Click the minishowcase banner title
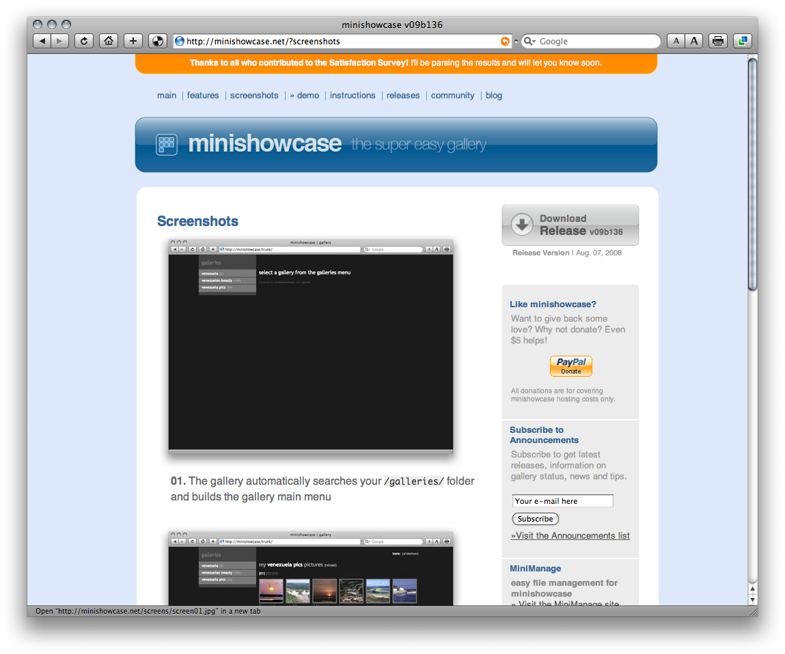The height and width of the screenshot is (654, 785). 265,143
